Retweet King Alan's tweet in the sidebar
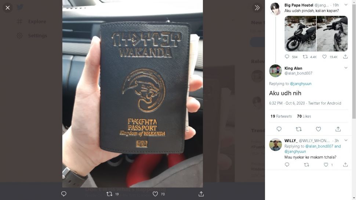 (x=299, y=129)
